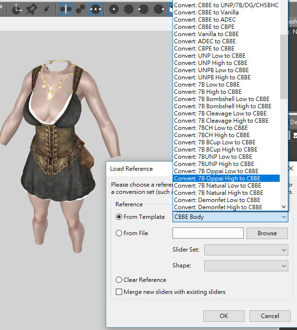Pick Convert: 7B Low to CBBE
The height and width of the screenshot is (330, 297).
pyautogui.click(x=226, y=84)
